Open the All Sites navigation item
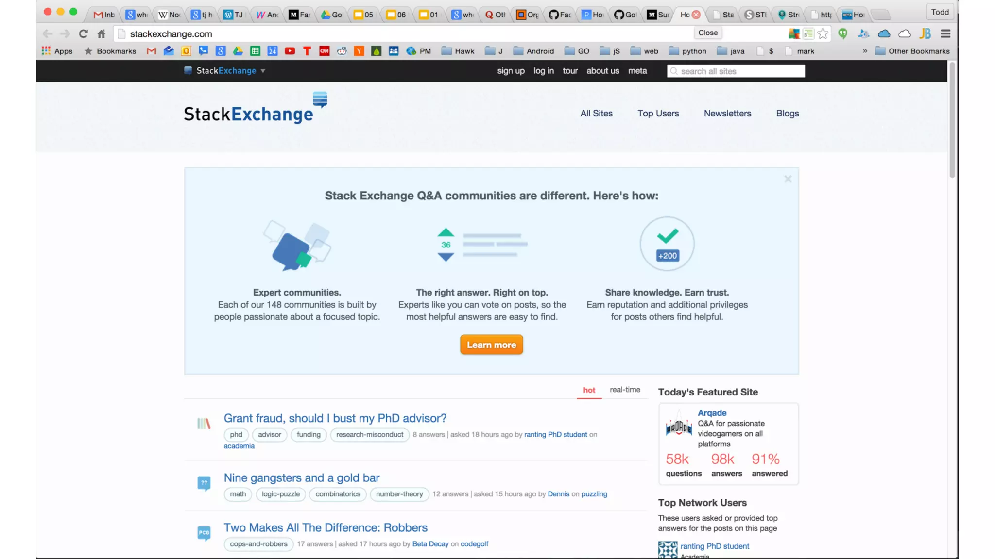The height and width of the screenshot is (559, 995). pos(596,113)
